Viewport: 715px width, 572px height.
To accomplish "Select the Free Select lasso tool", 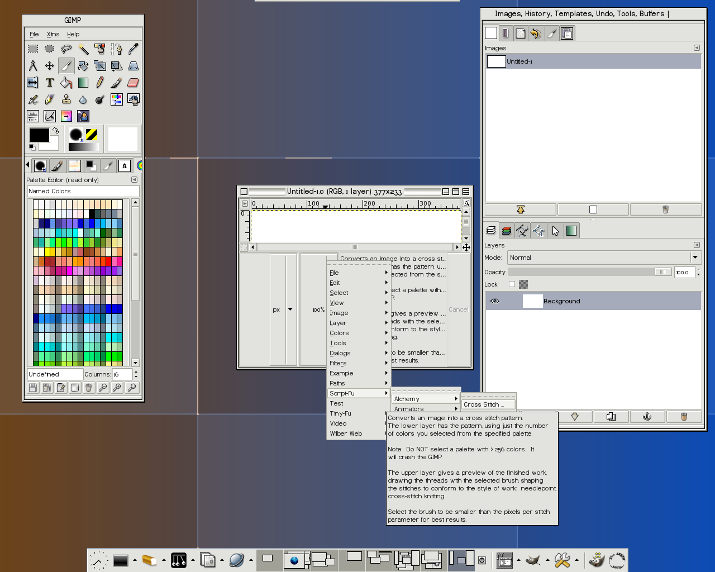I will point(66,49).
